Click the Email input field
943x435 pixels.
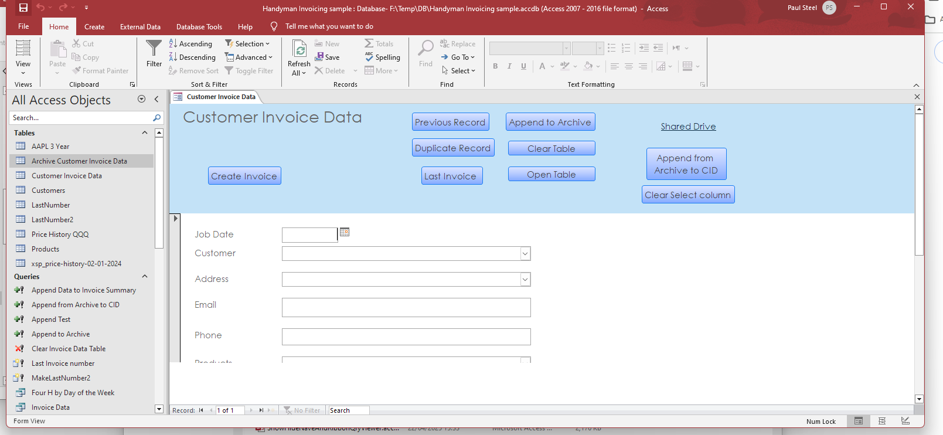(406, 307)
